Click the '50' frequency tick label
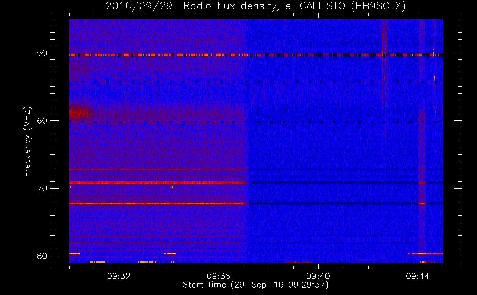Screen dimensions: 477x295 (42, 53)
